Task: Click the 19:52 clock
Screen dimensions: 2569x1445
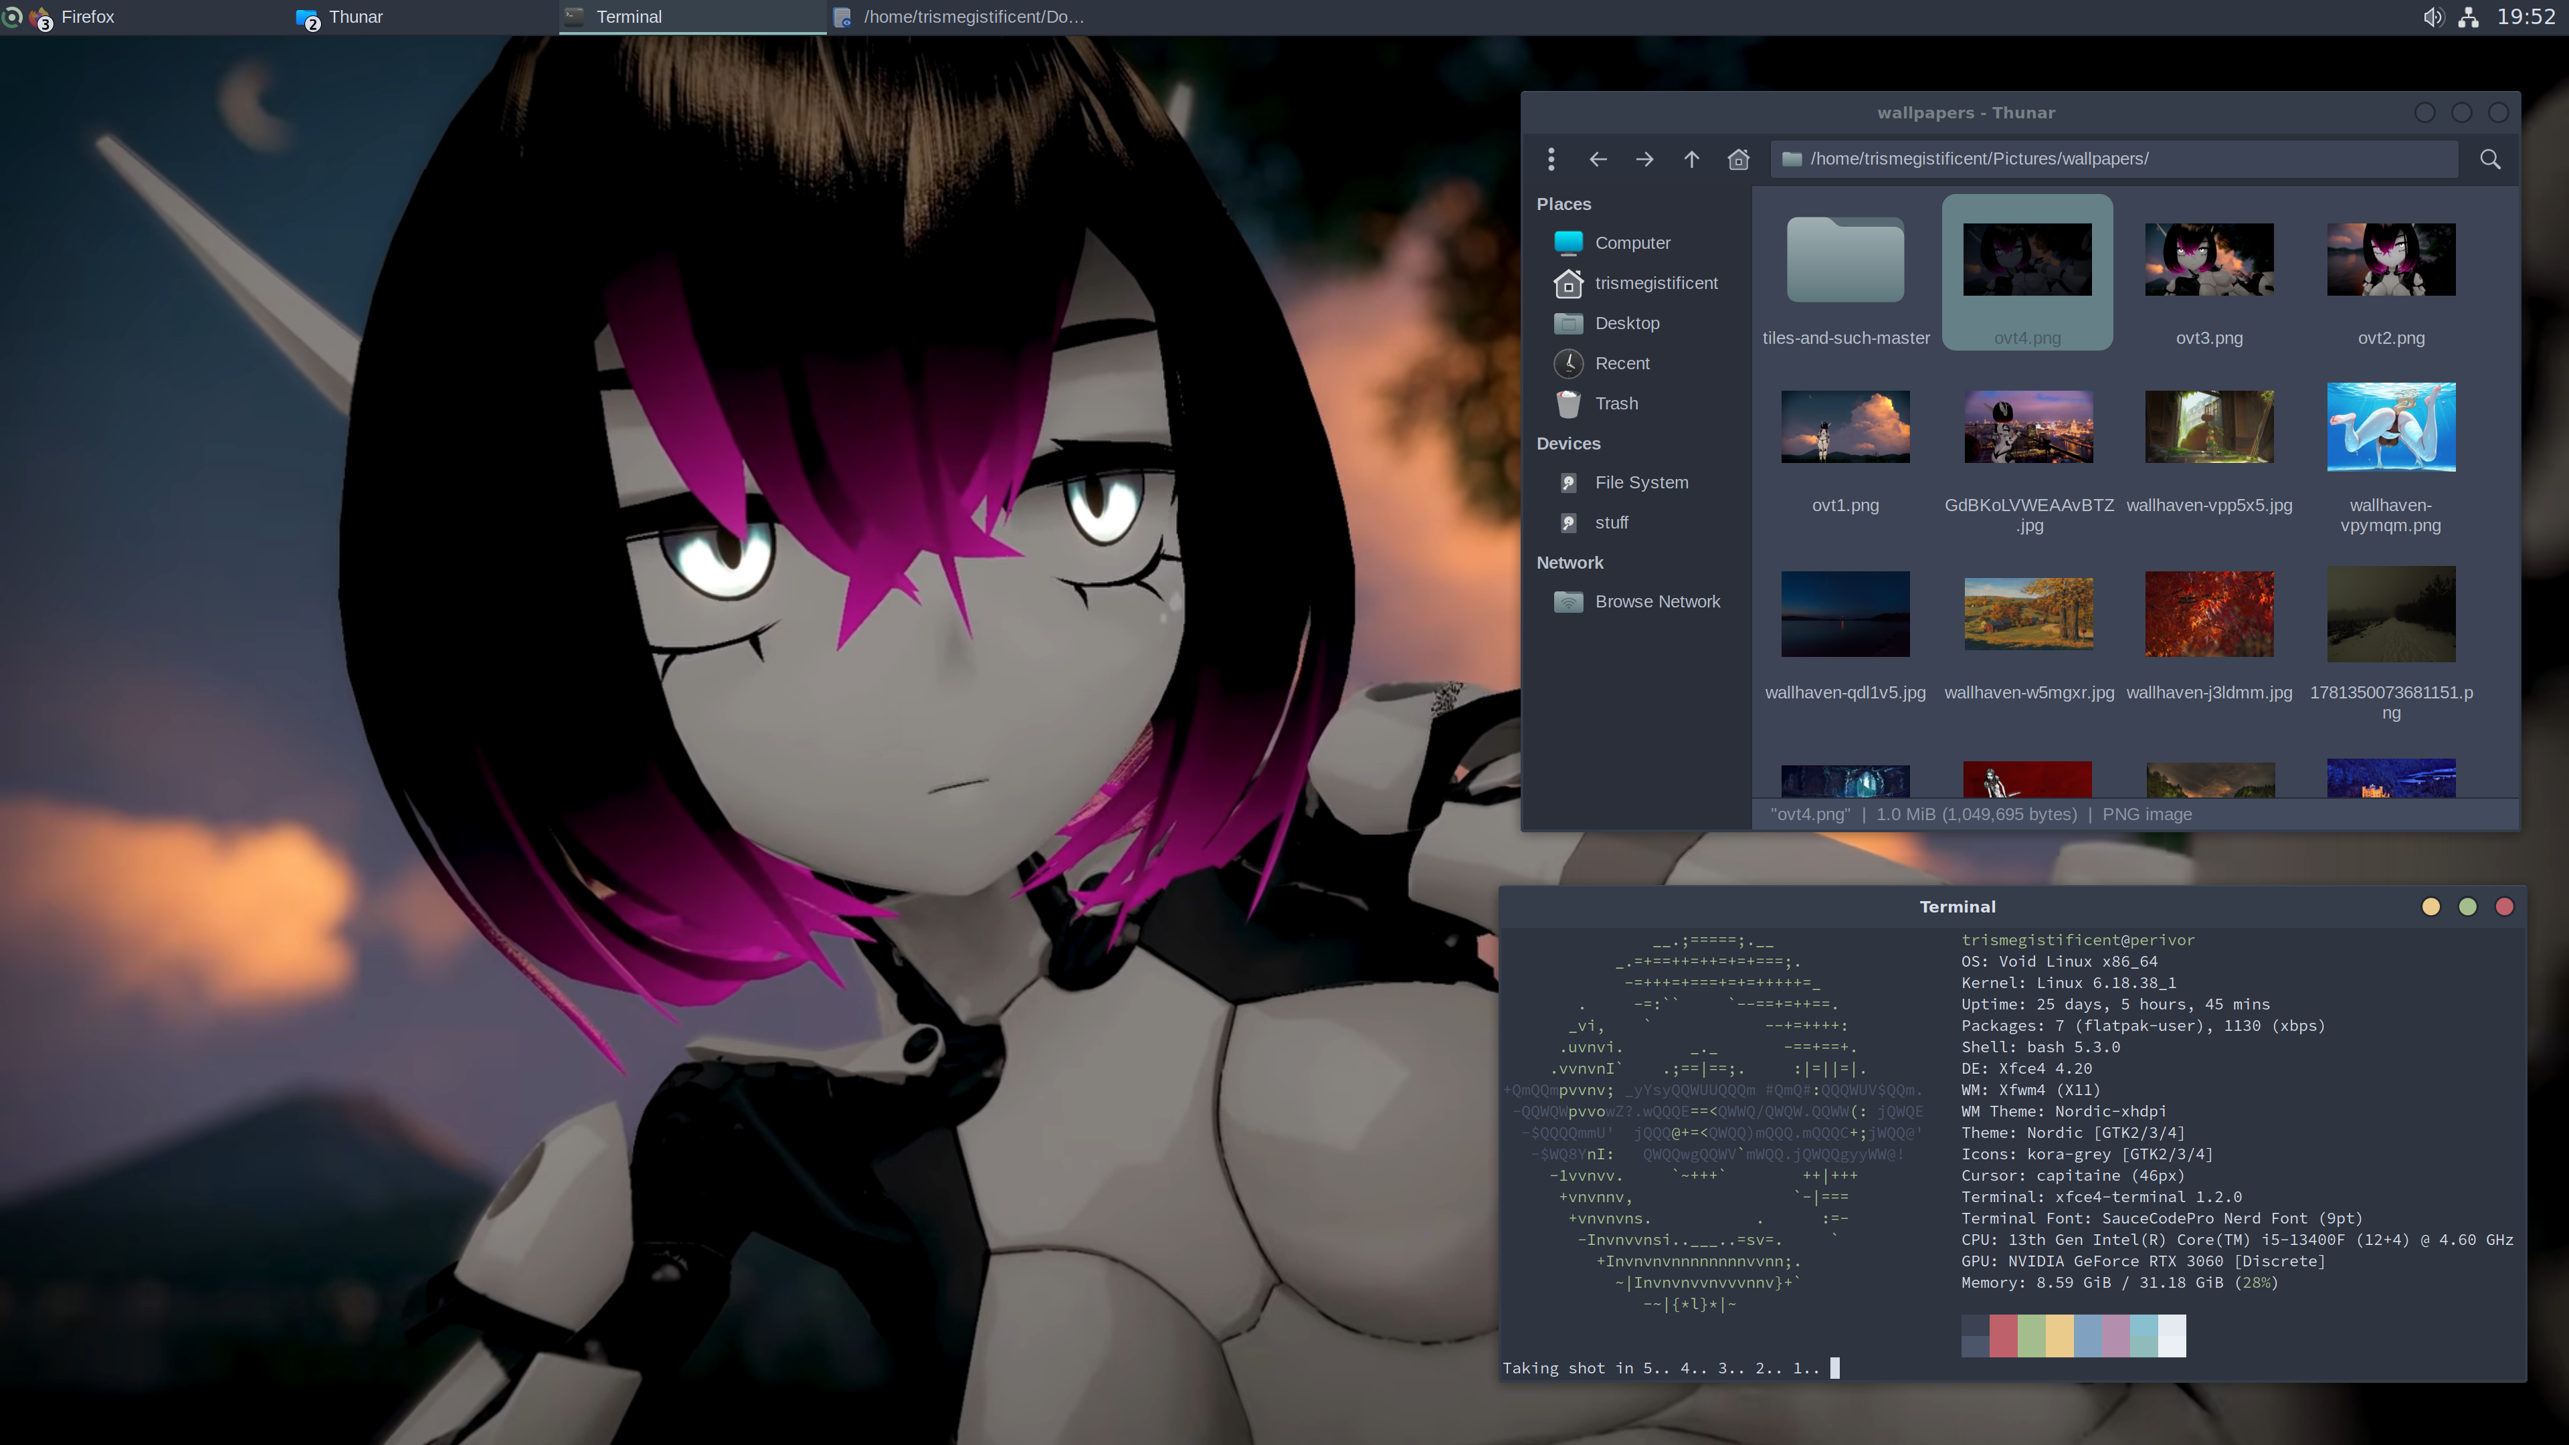Action: tap(2526, 17)
